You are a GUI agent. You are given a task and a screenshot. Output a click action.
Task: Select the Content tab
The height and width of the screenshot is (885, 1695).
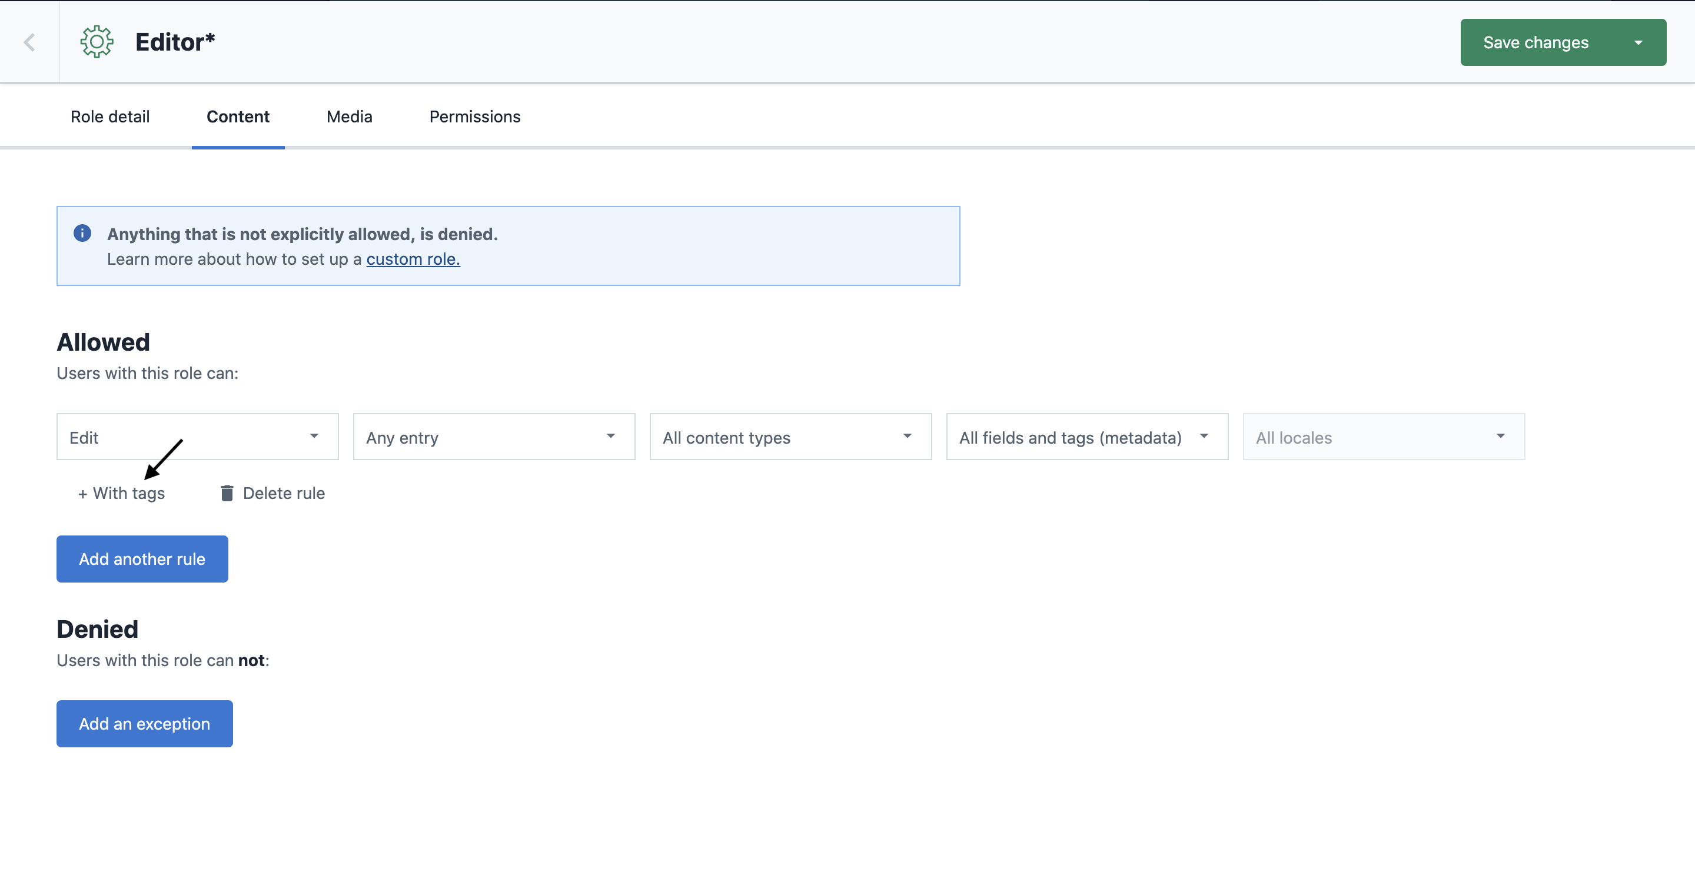pos(238,117)
